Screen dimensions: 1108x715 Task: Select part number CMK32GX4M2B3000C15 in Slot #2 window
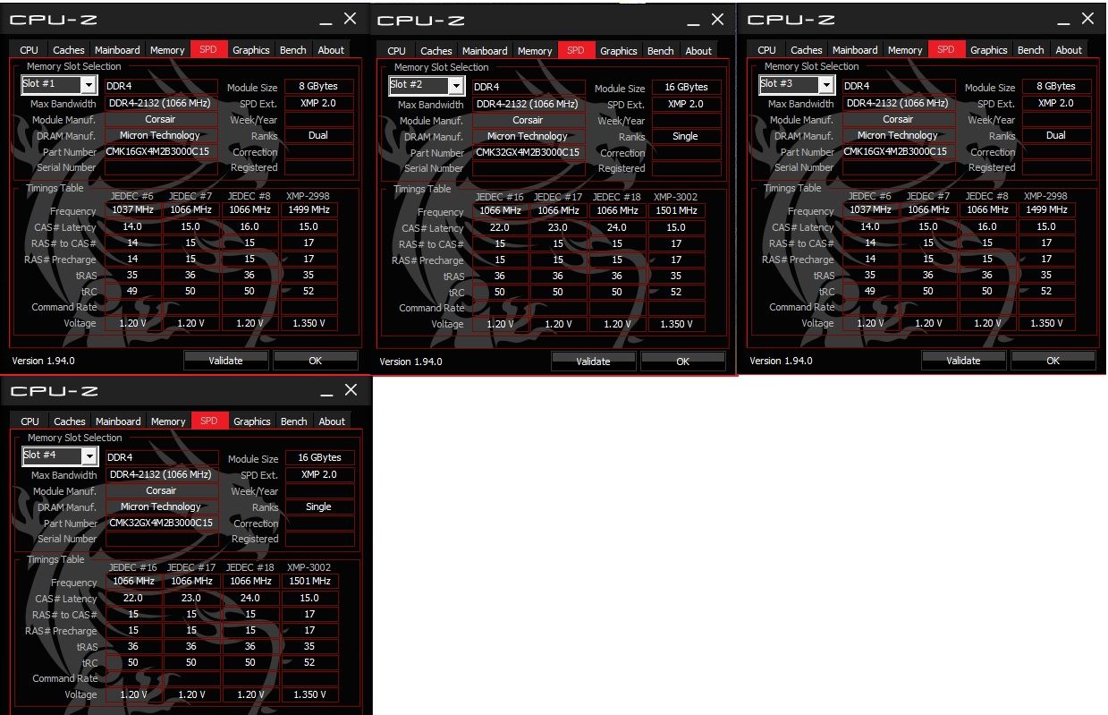pos(529,152)
